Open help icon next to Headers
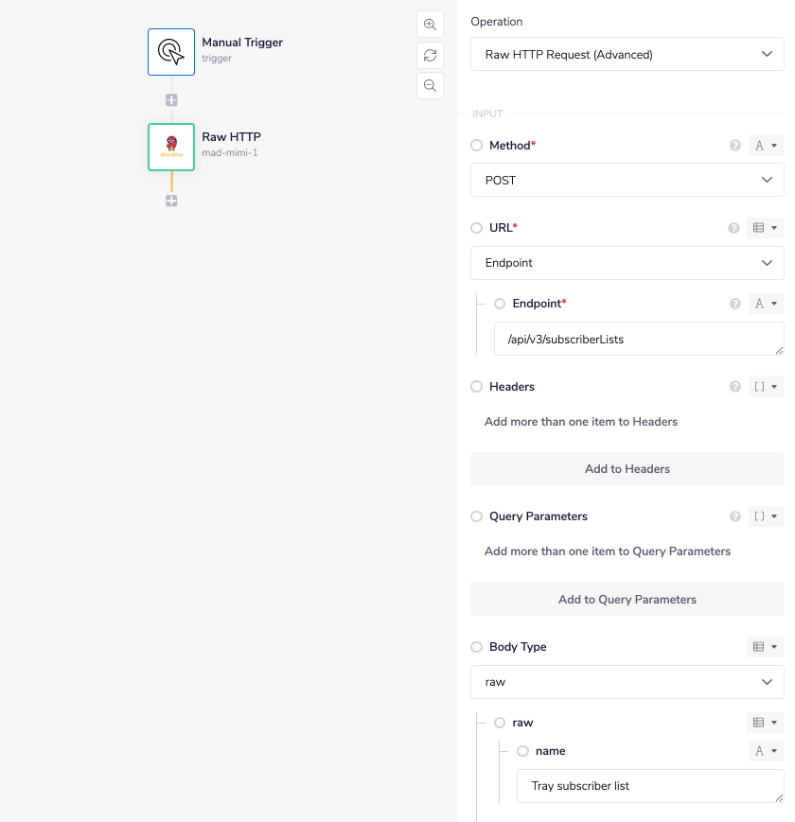 [734, 387]
